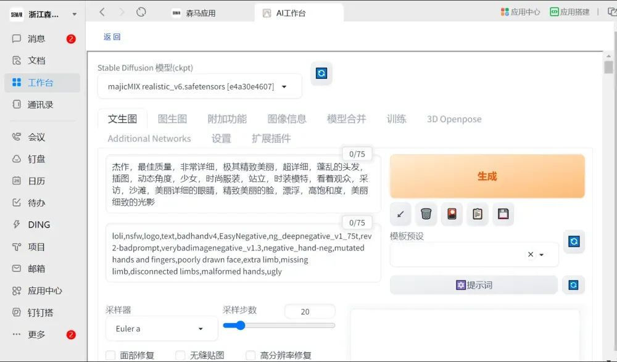The width and height of the screenshot is (617, 362).
Task: Click the negative prompt text area
Action: point(243,253)
